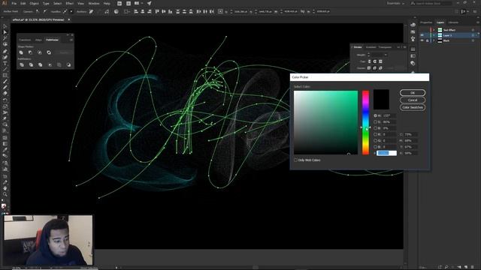Select the H hue radio button
481x270 pixels.
click(375, 115)
